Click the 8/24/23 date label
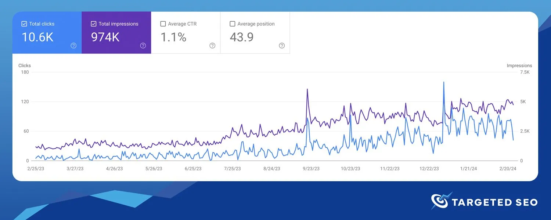 coord(272,169)
